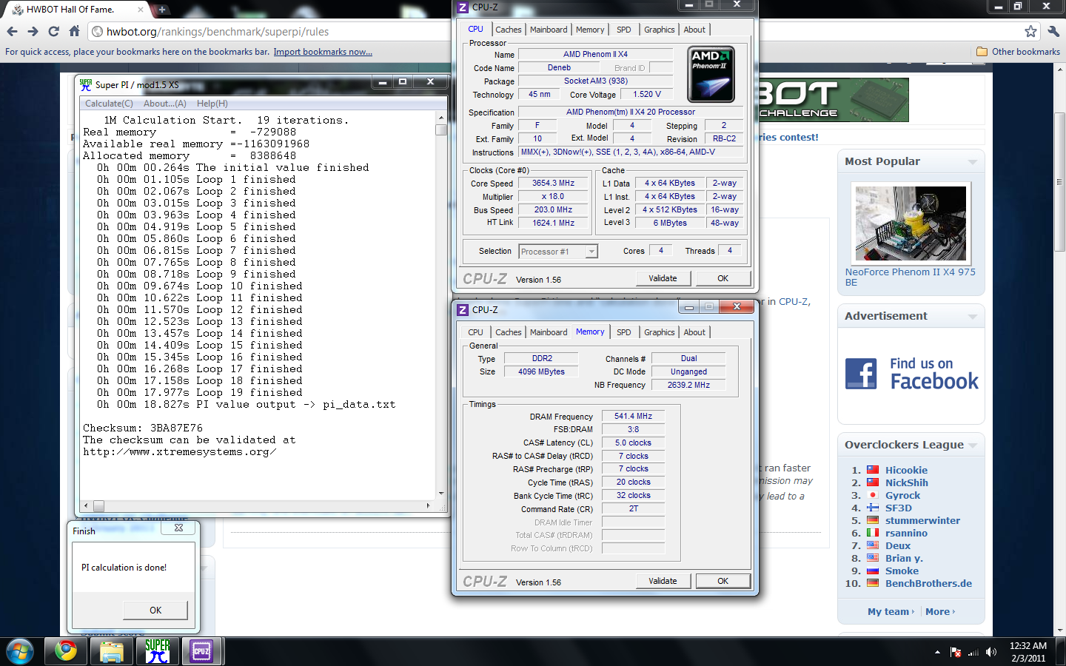Click upper CPU-Z title bar Z icon

point(463,7)
